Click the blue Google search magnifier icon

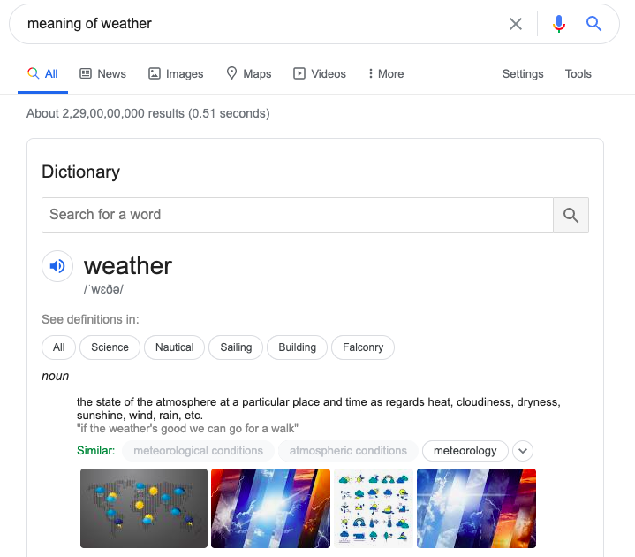pos(594,24)
